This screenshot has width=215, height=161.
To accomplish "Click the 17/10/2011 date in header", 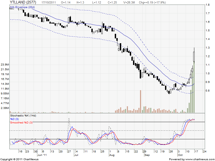I will [x=49, y=2].
